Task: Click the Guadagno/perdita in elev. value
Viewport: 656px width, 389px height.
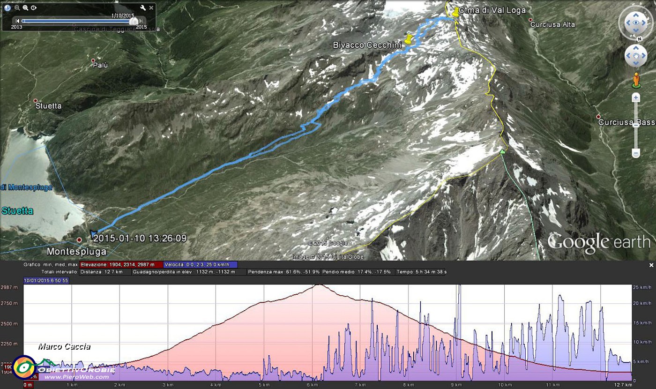Action: (184, 272)
